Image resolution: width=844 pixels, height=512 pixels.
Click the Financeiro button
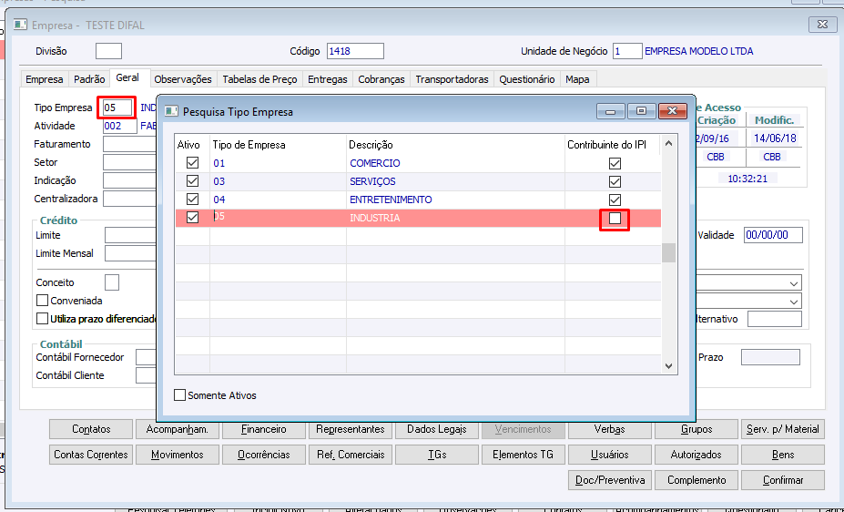(264, 429)
